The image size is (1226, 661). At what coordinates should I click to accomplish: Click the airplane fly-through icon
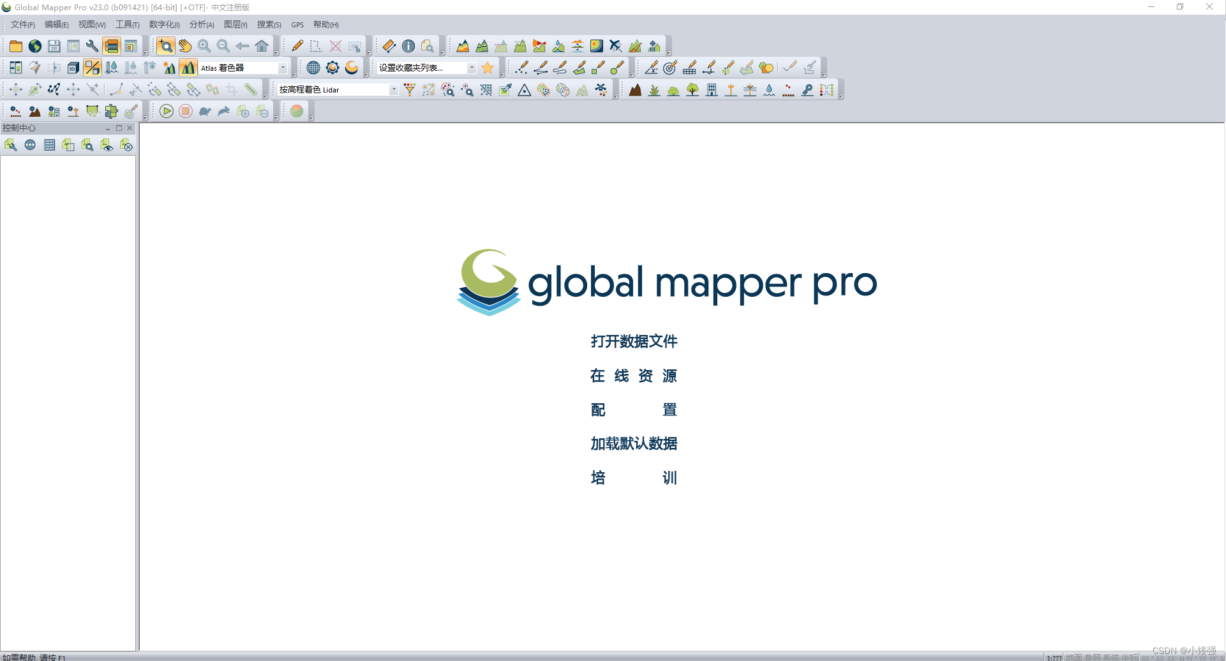coord(616,46)
